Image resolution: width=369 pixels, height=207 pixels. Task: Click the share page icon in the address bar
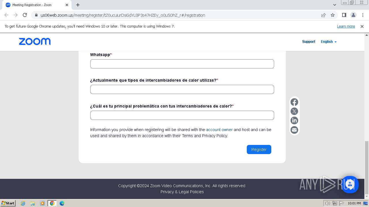pos(323,15)
